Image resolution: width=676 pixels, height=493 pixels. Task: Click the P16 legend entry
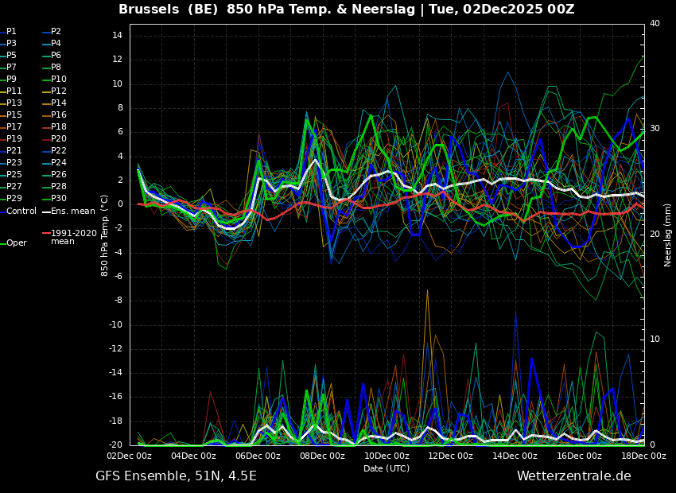[59, 115]
